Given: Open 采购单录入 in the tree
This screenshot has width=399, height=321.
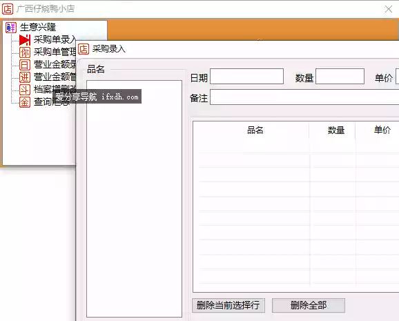Looking at the screenshot, I should [x=55, y=40].
